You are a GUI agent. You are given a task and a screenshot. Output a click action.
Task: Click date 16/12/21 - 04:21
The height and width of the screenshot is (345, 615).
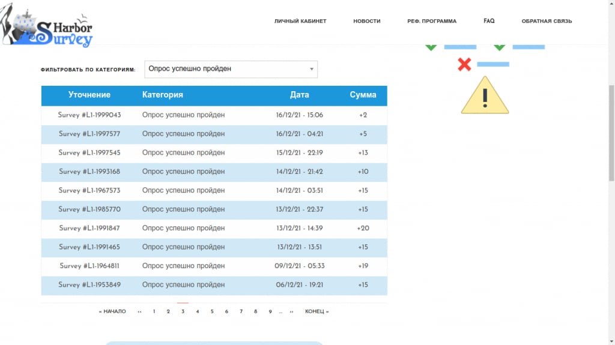pyautogui.click(x=299, y=134)
